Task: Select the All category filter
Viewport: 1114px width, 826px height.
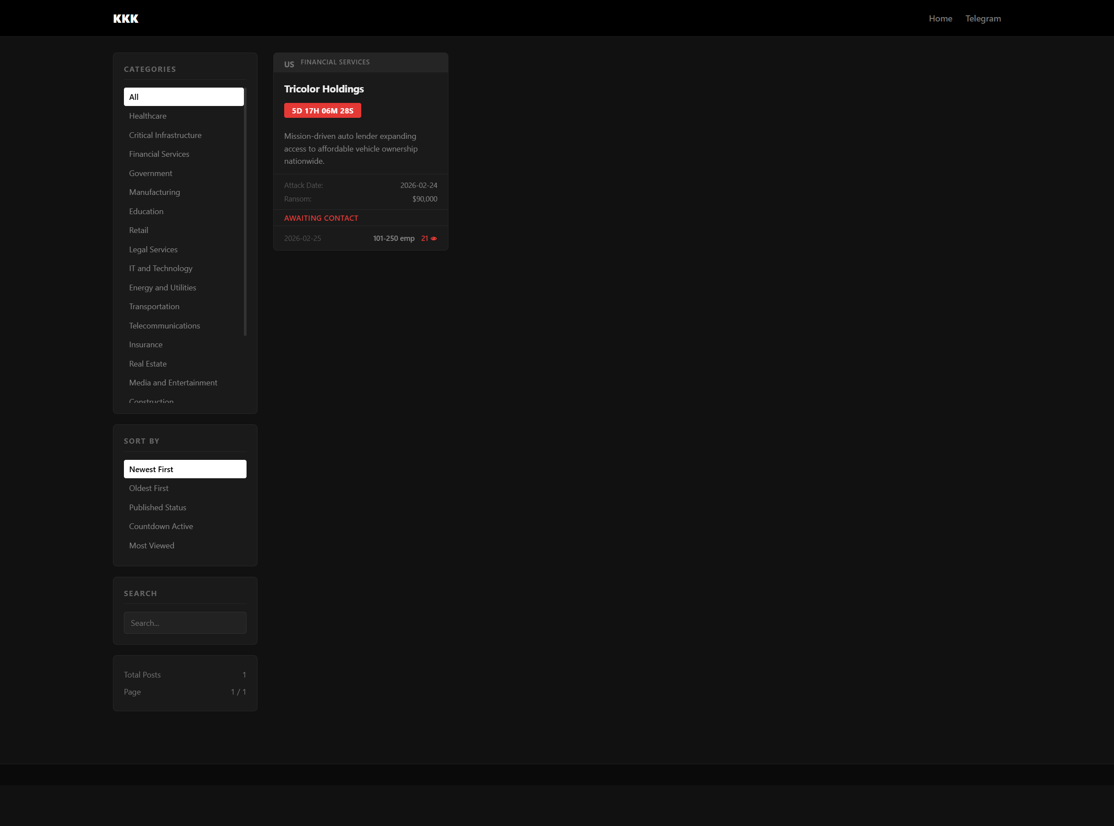Action: pyautogui.click(x=183, y=97)
